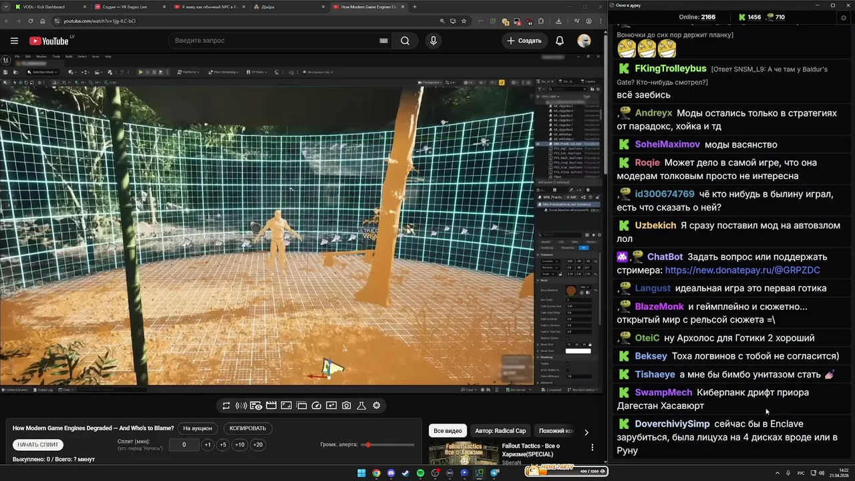Click the На аукцион button

pyautogui.click(x=198, y=428)
